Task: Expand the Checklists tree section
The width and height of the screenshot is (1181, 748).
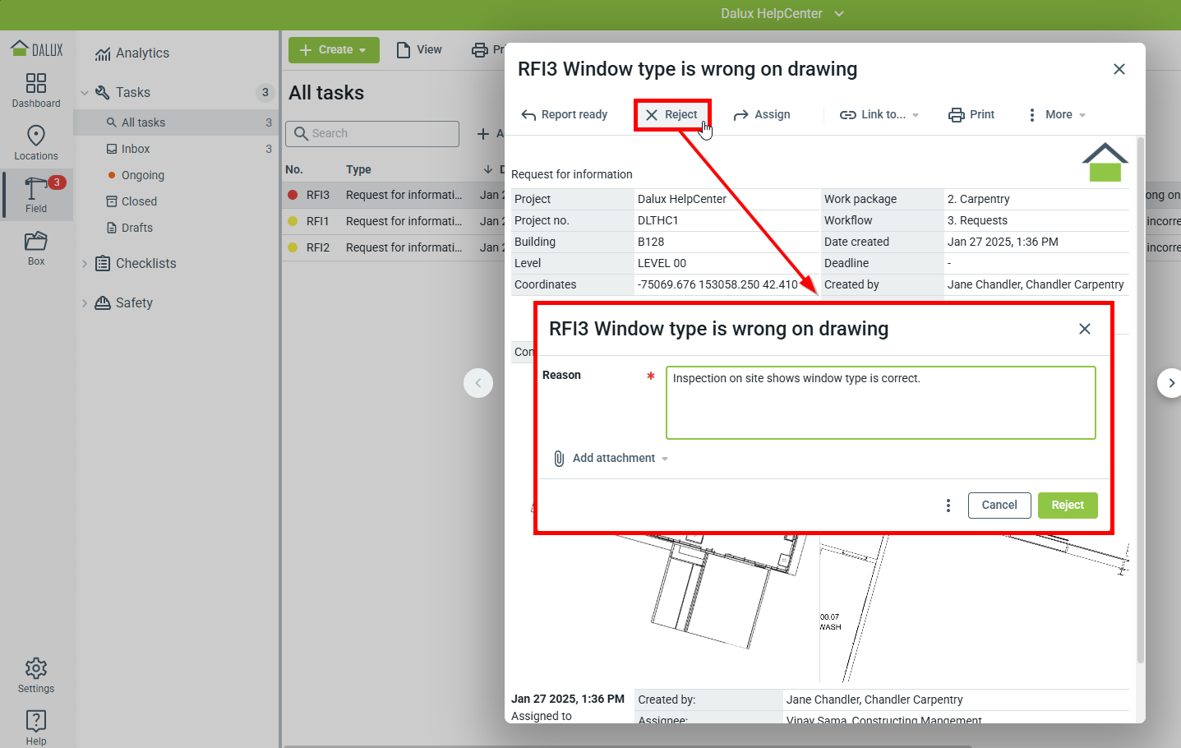Action: point(85,264)
